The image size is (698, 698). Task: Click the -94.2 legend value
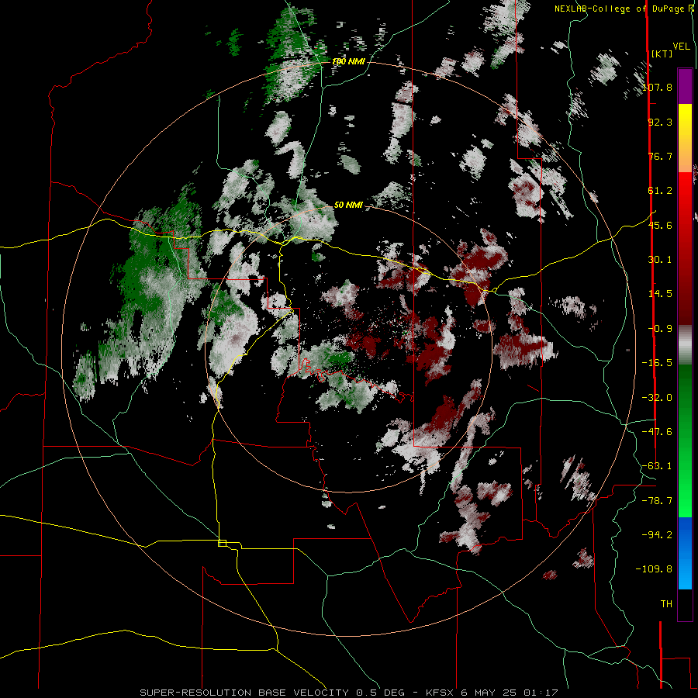[x=658, y=535]
